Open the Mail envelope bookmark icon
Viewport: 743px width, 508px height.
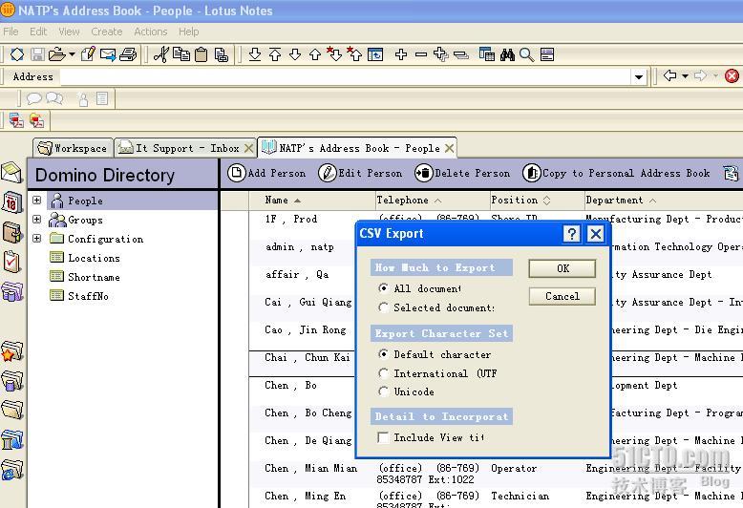tap(11, 172)
